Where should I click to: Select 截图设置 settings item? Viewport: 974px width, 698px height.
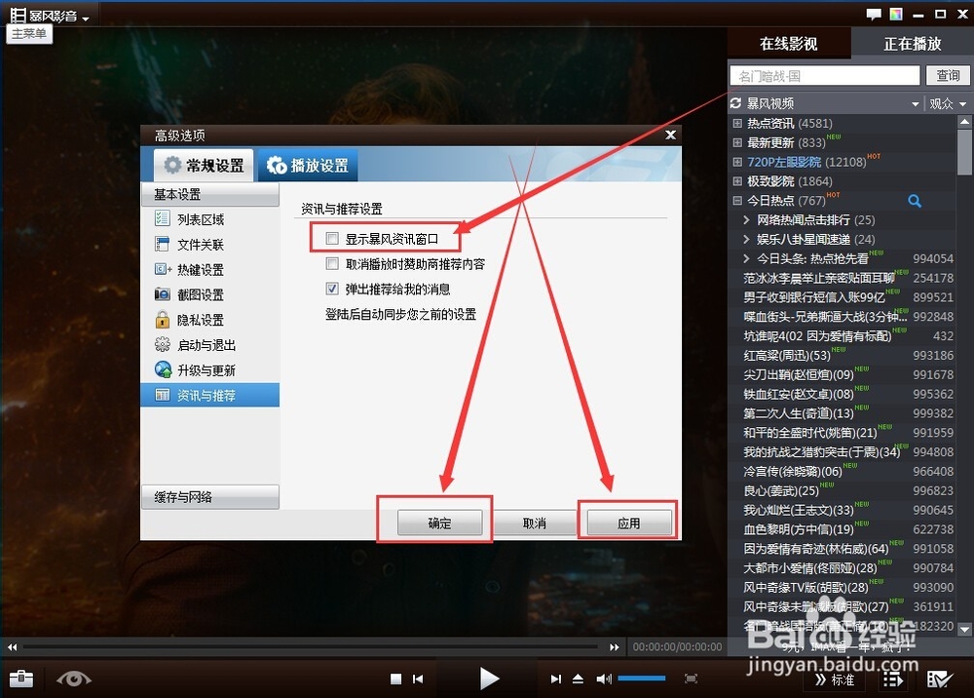coord(210,294)
